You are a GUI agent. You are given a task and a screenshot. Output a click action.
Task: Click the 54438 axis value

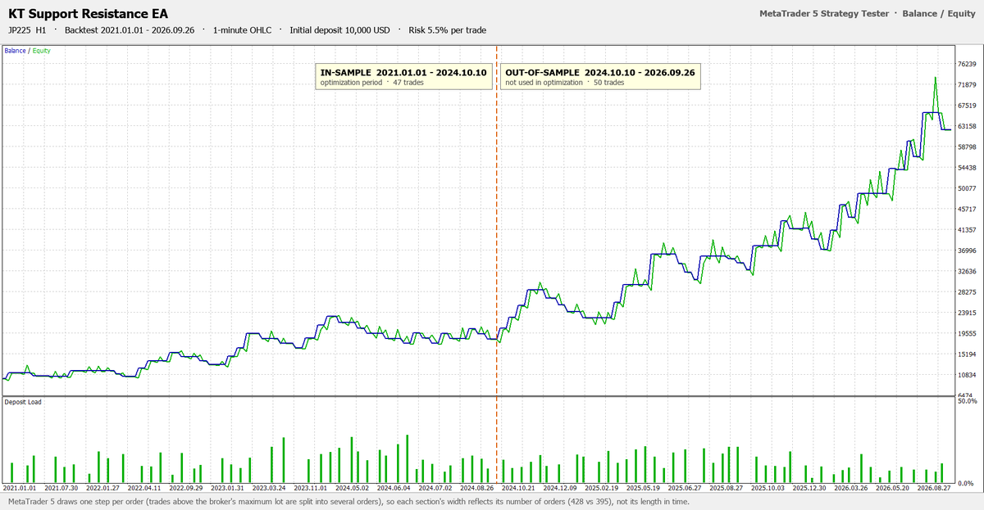coord(966,168)
